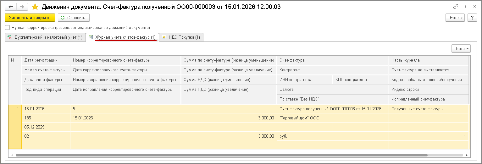Click Сумма по счету-фактуре (разница уменьшение) header
Viewport: 482px width, 164px height.
(x=229, y=60)
